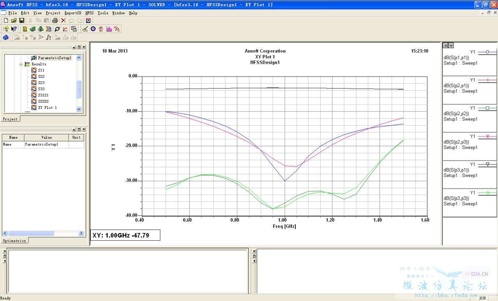The width and height of the screenshot is (498, 301).
Task: Click the broom clean-up toolbar icon
Action: pos(85,29)
